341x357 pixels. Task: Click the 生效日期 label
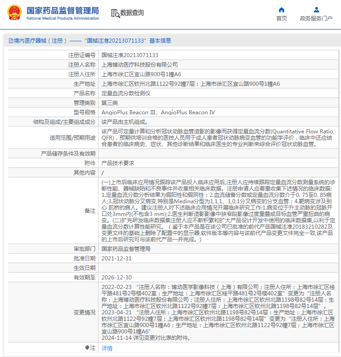[84, 268]
